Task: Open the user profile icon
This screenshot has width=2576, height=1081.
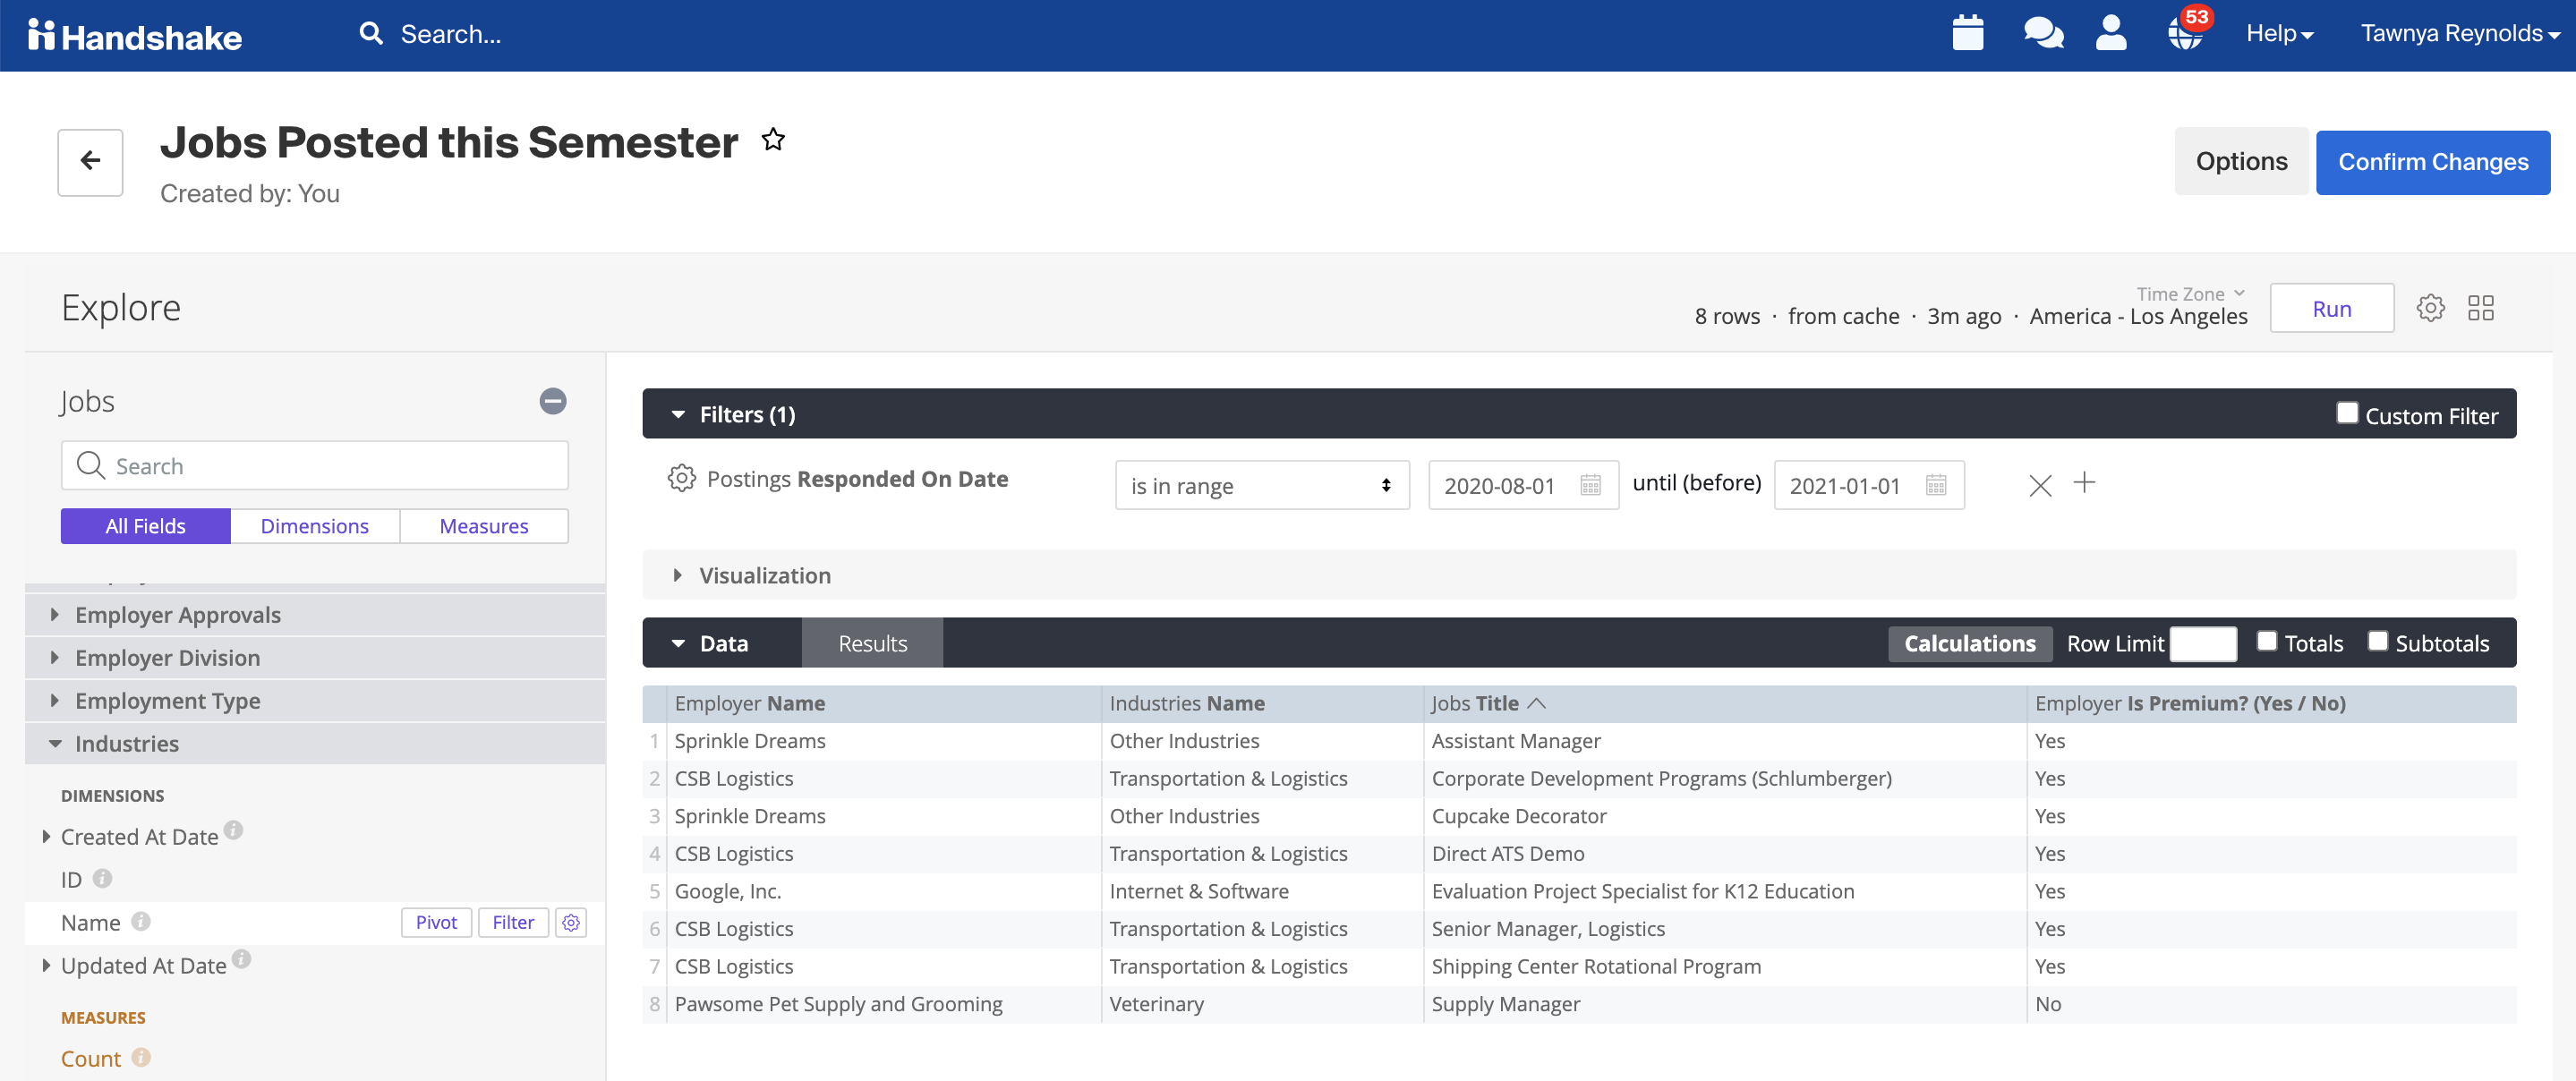Action: click(x=2111, y=33)
